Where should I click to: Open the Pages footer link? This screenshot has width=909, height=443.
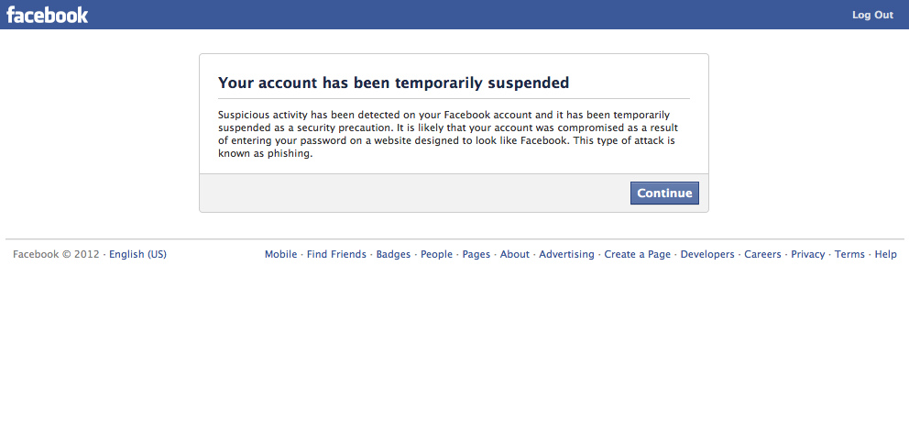click(476, 255)
